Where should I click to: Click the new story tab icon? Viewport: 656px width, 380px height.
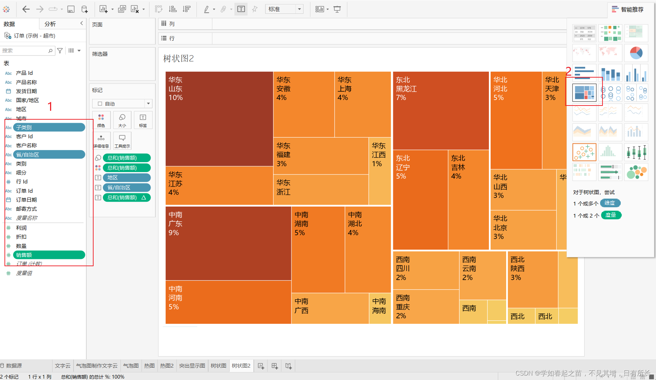(289, 366)
